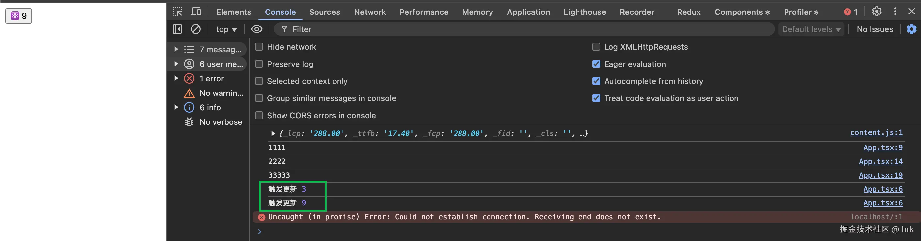Expand the logged _lcp object

(273, 134)
